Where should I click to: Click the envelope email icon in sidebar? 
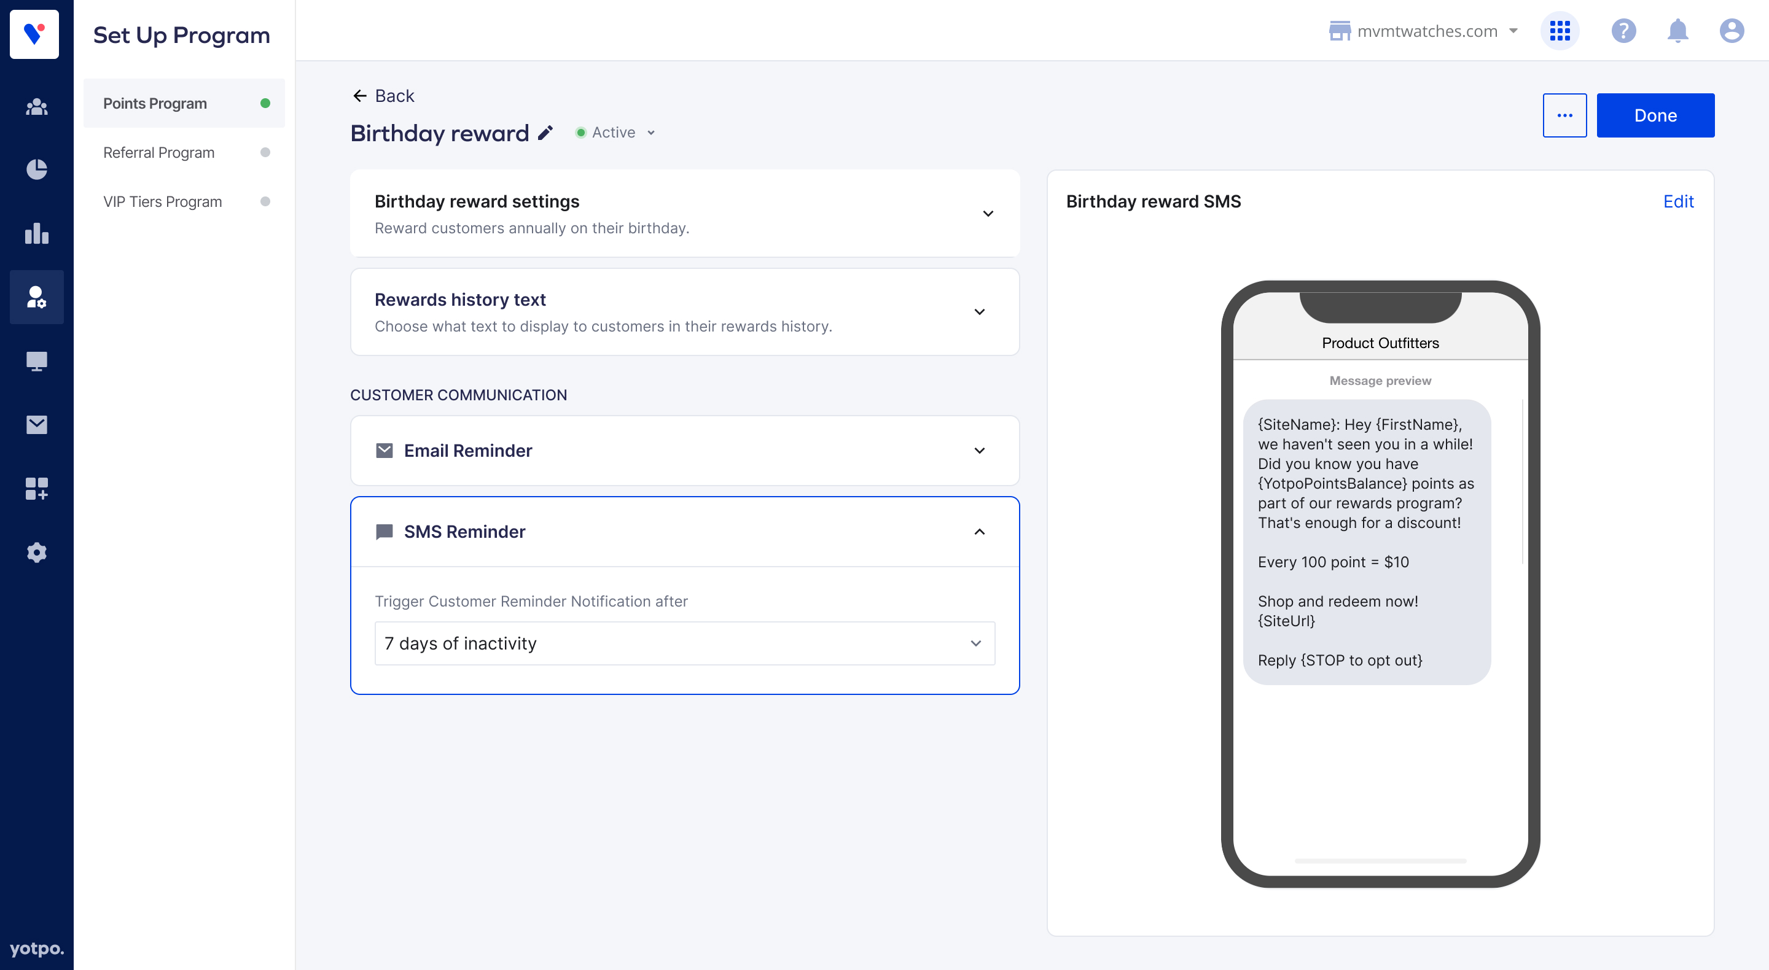coord(36,425)
